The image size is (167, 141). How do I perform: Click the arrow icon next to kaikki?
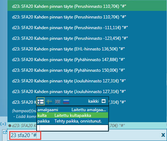(x=103, y=101)
